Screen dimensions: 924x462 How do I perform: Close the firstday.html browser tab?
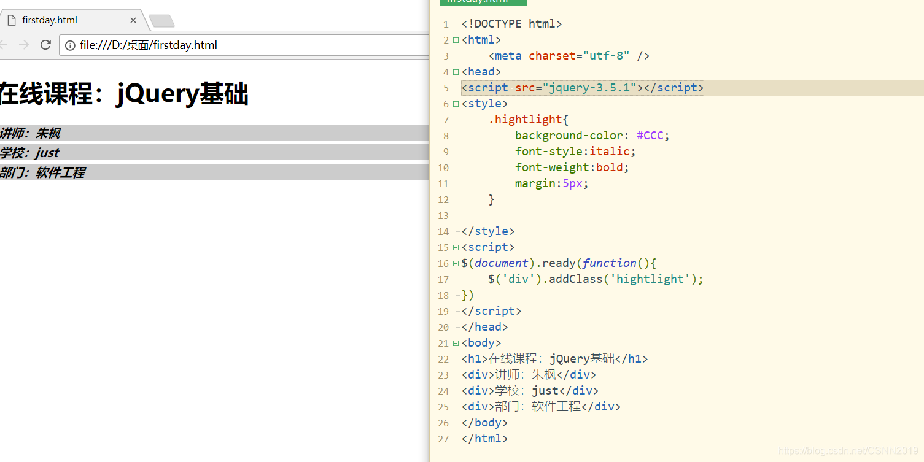[133, 20]
